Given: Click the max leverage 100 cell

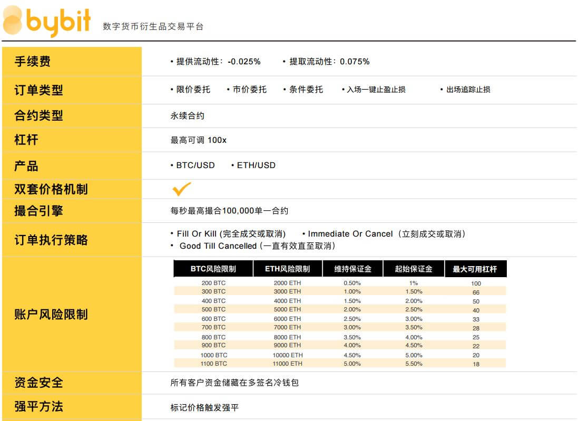Looking at the screenshot, I should tap(476, 283).
